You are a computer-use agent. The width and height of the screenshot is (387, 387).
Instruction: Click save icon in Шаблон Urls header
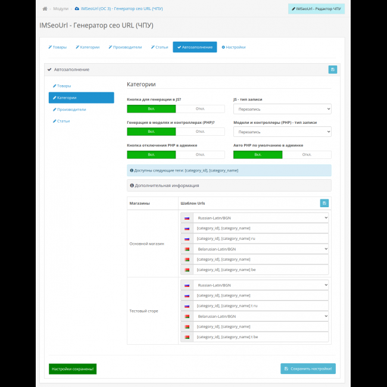324,203
